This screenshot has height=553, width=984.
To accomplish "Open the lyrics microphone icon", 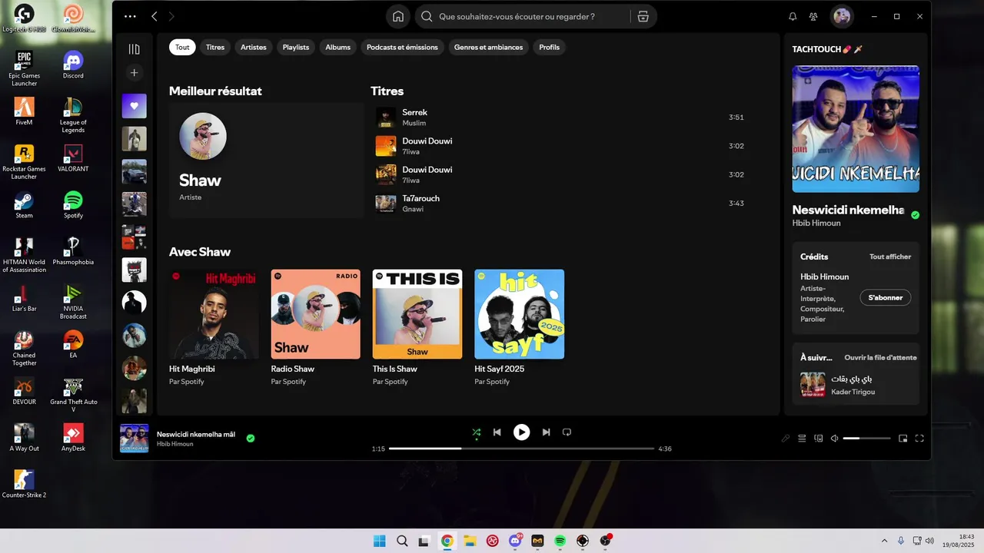I will click(785, 439).
